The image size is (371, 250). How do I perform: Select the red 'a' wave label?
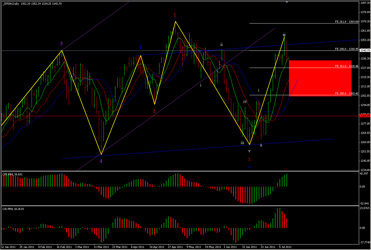154,110
